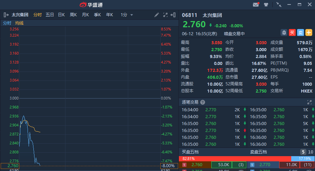Click the 2.760 current price axis marker

point(10,166)
